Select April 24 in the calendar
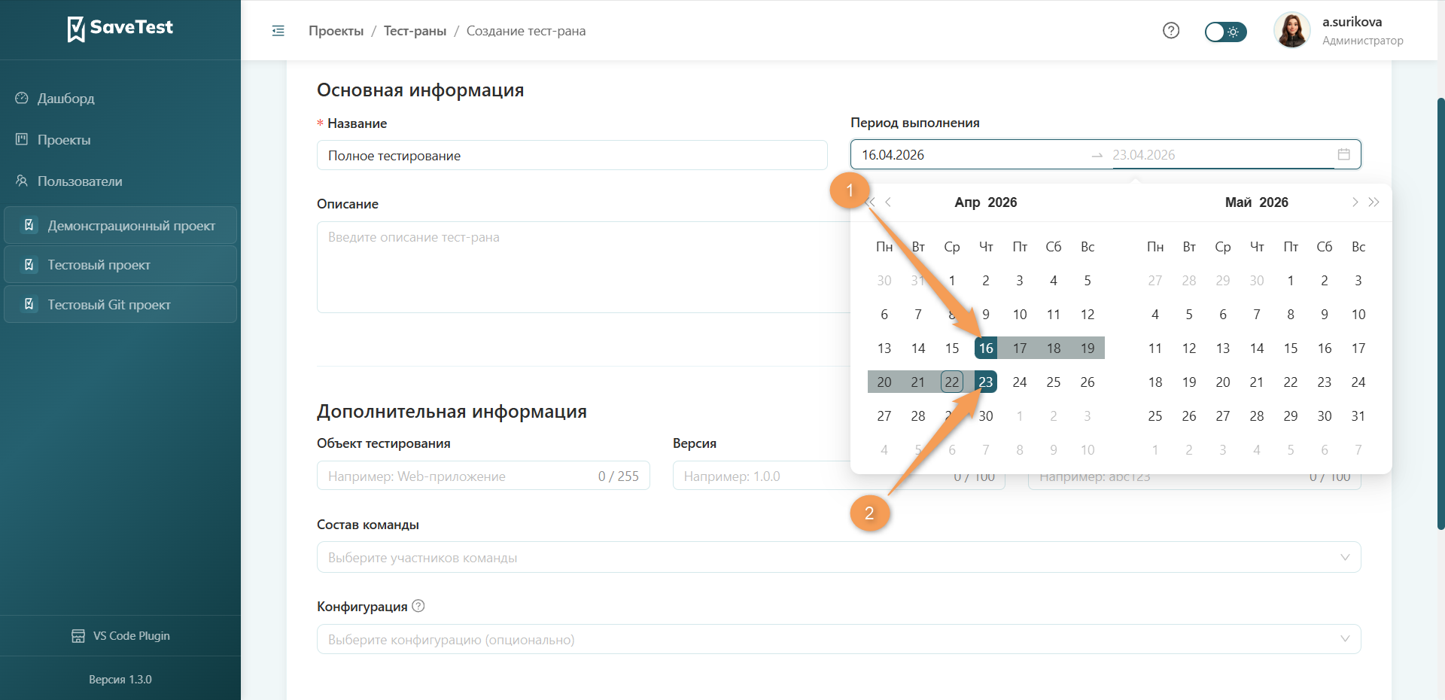This screenshot has width=1445, height=700. click(x=1020, y=382)
